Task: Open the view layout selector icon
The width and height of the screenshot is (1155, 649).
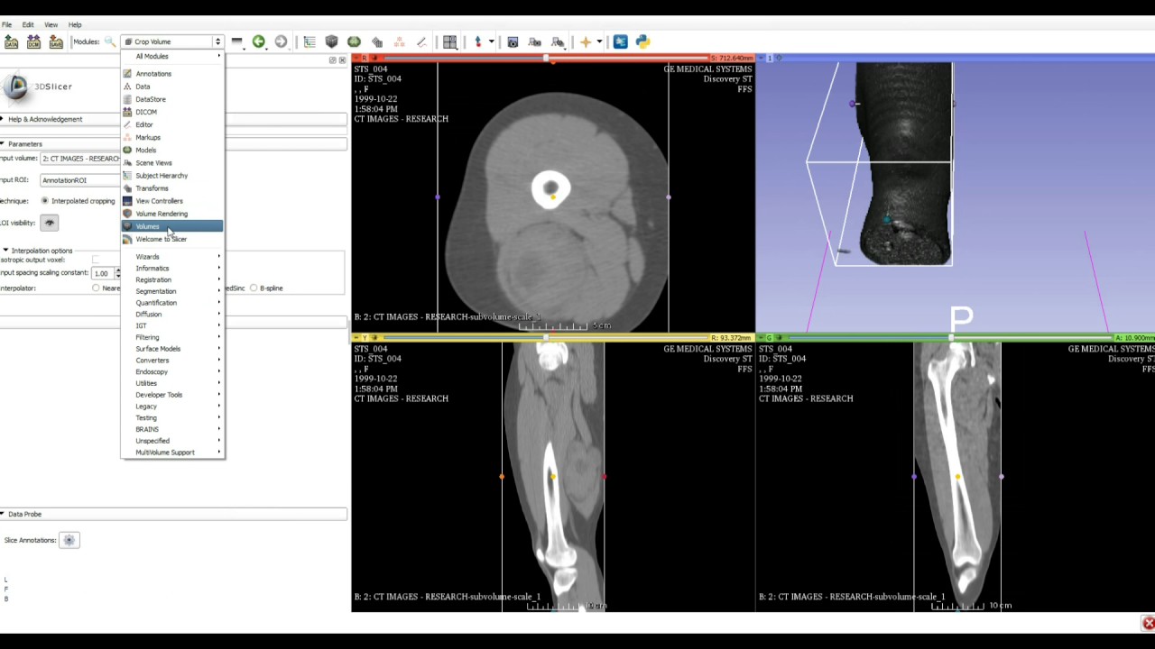Action: click(449, 41)
